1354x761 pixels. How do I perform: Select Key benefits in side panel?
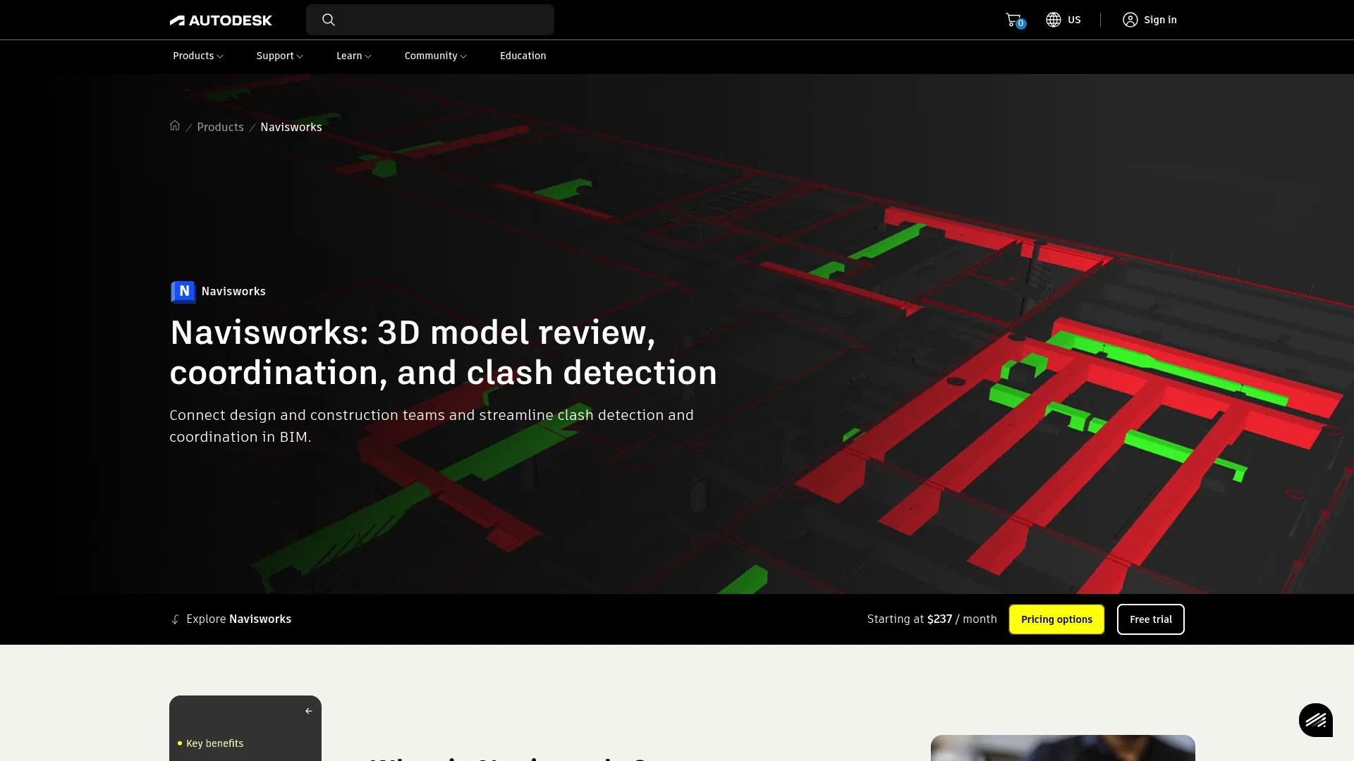214,743
